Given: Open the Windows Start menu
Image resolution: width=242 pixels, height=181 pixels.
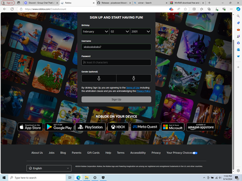Looking at the screenshot, I should [x=4, y=178].
